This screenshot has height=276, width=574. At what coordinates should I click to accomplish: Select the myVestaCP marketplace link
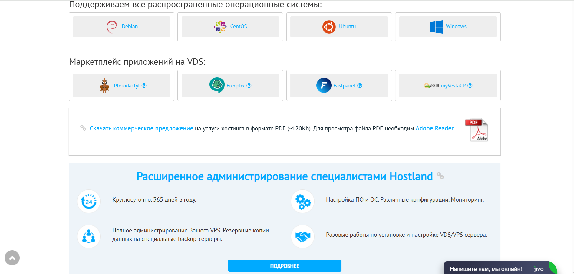(x=453, y=86)
